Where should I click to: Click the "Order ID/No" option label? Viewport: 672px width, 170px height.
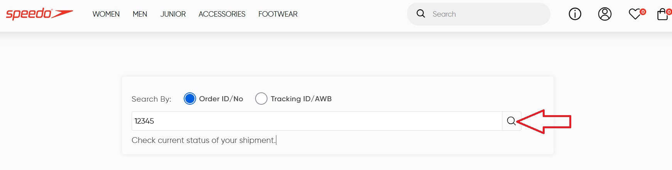tap(221, 99)
